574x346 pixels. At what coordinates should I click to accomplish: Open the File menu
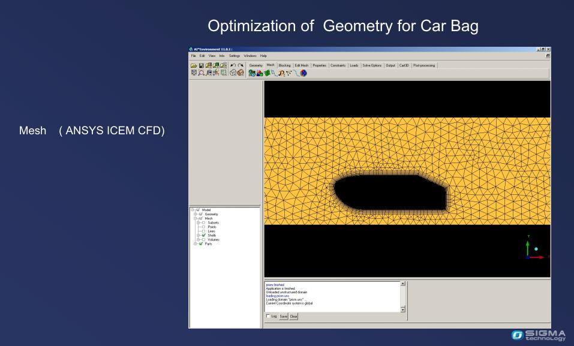point(194,56)
